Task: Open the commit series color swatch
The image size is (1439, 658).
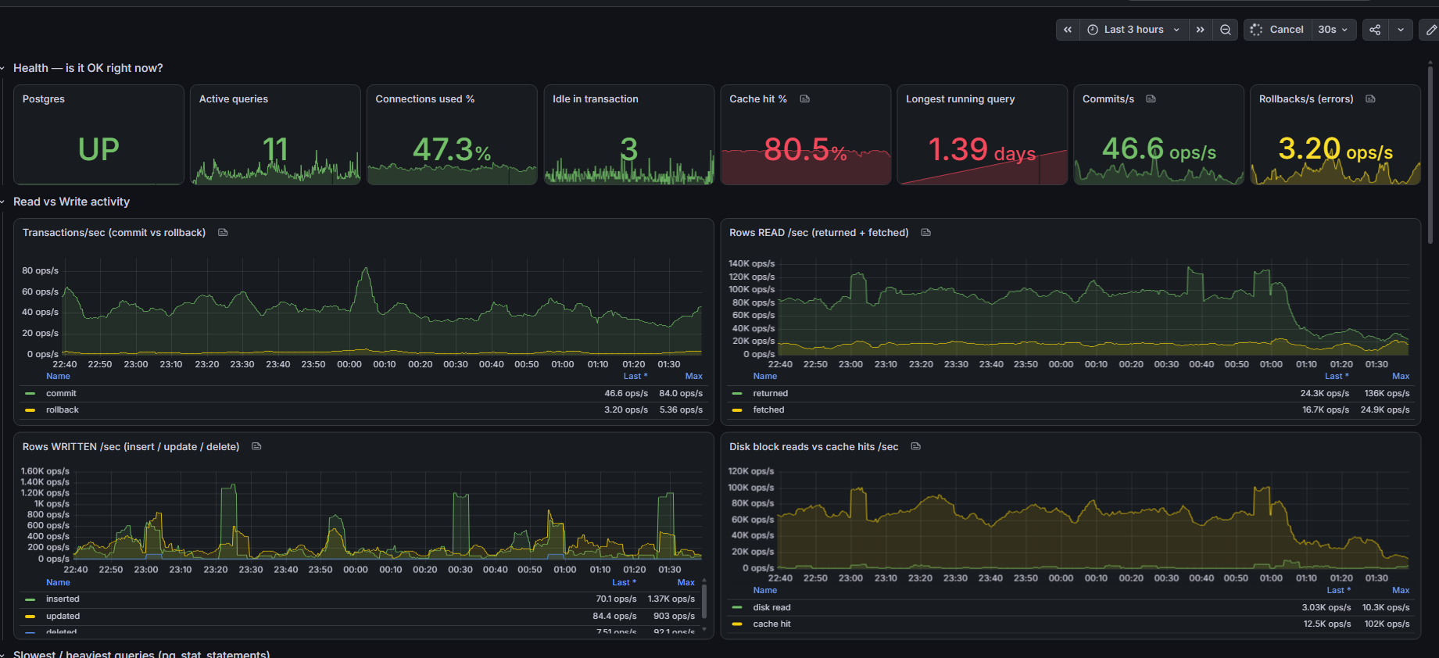Action: tap(30, 394)
